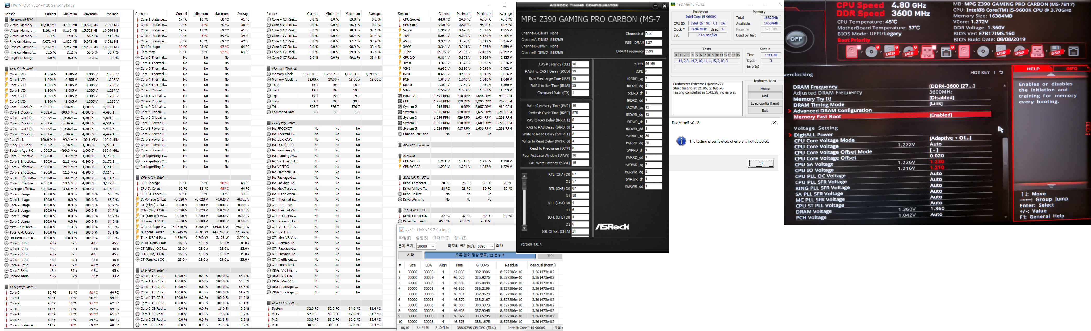Switch to the INFO tab in BIOS
Screen dimensions: 1091x331
[1072, 69]
